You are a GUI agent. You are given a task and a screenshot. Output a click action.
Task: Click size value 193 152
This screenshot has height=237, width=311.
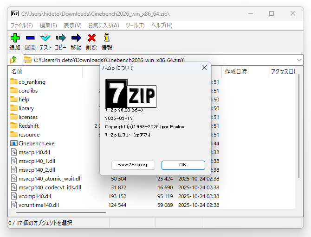pos(117,196)
